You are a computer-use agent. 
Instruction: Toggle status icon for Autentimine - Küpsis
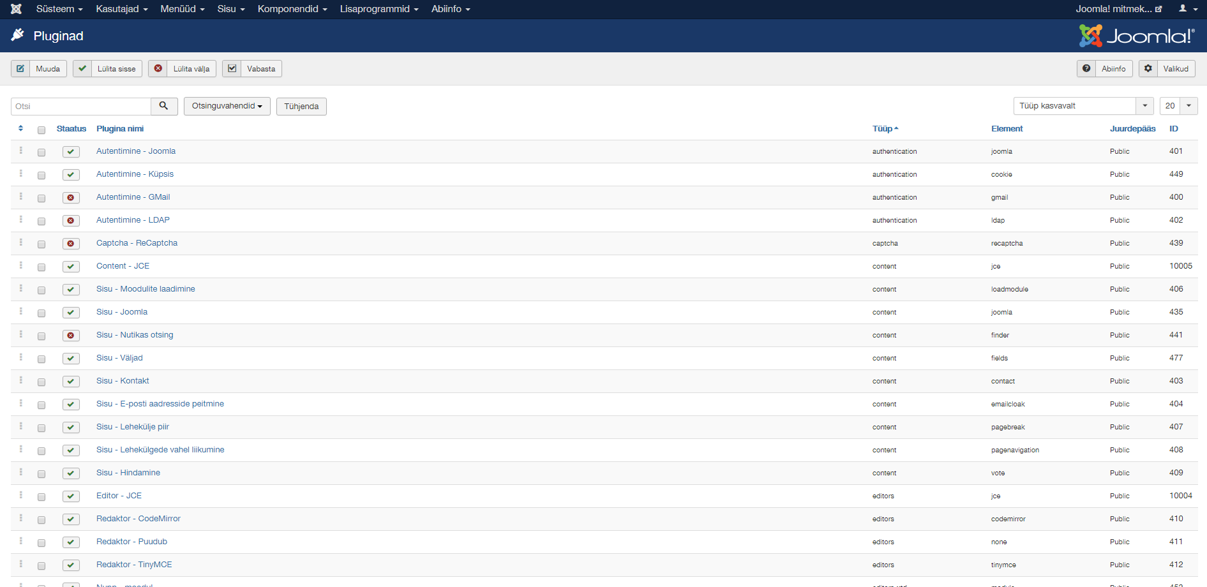71,175
